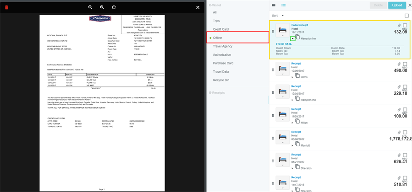The height and width of the screenshot is (192, 412).
Task: Click the attachment paperclip on the $490.00 Hilton receipt
Action: pos(399,64)
